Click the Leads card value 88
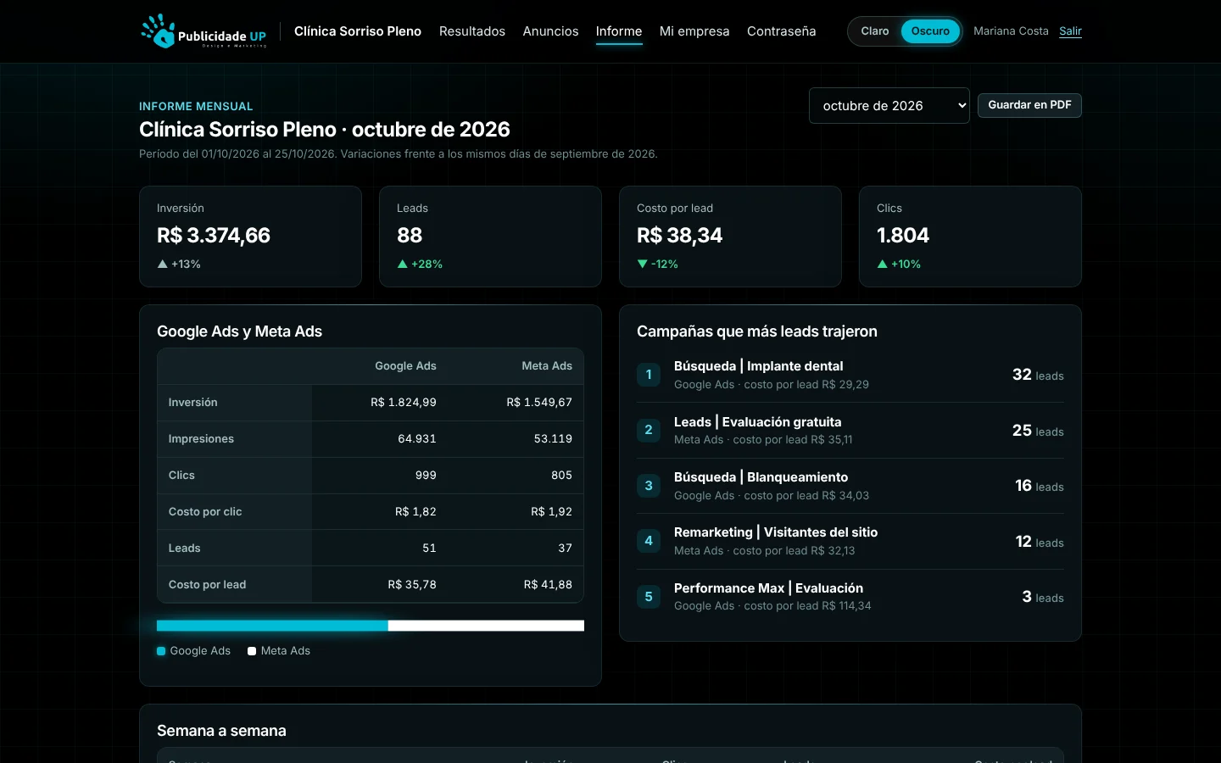 pyautogui.click(x=410, y=236)
